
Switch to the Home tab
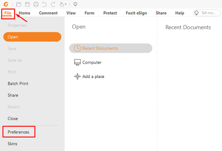coord(24,13)
